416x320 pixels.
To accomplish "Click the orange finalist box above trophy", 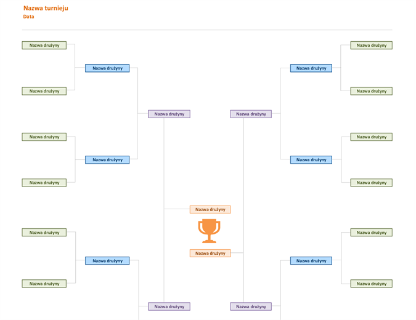I will pyautogui.click(x=210, y=209).
